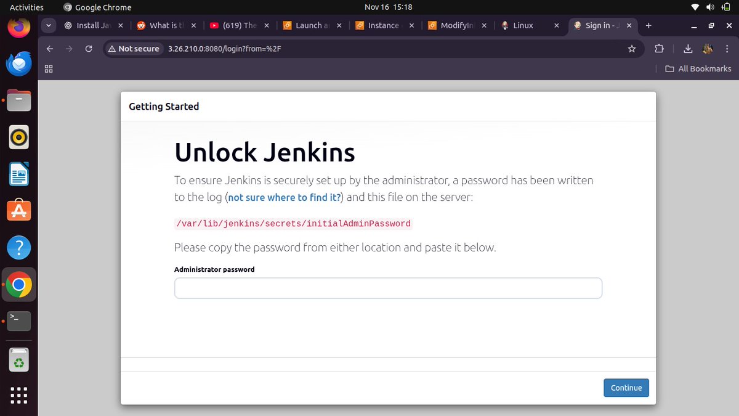
Task: Open the Chrome profile avatar
Action: tap(708, 49)
